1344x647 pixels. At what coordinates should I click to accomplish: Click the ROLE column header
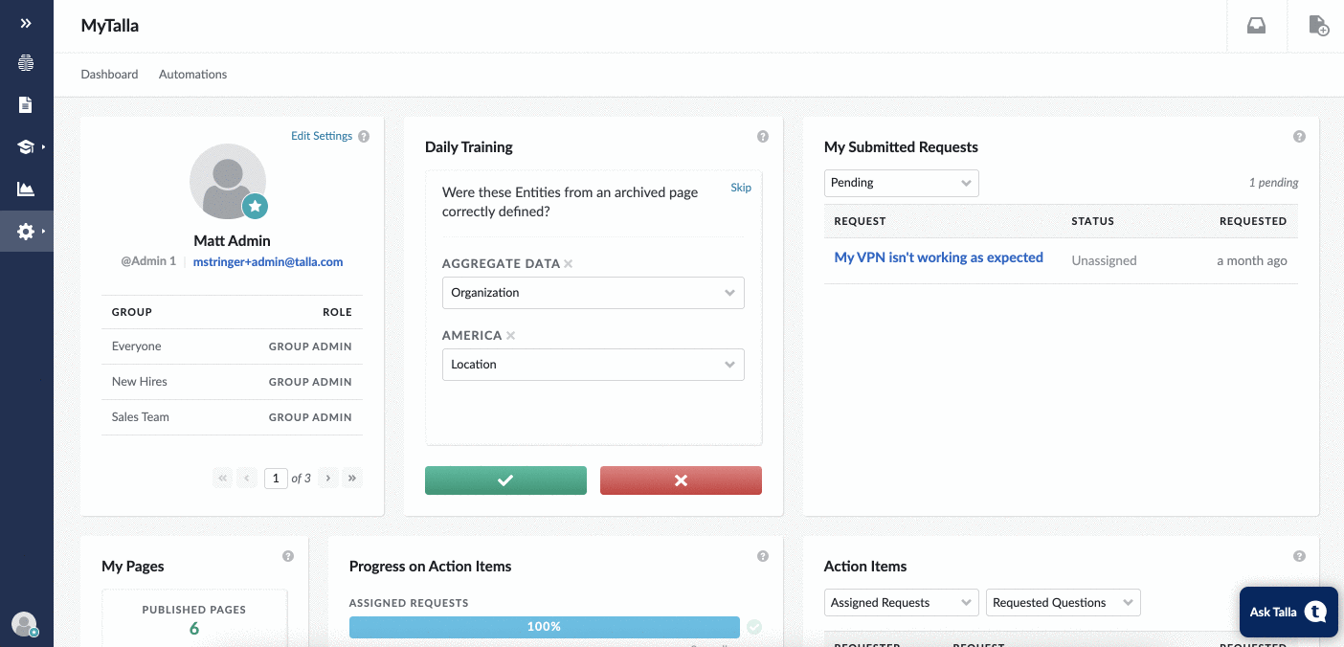pyautogui.click(x=337, y=312)
